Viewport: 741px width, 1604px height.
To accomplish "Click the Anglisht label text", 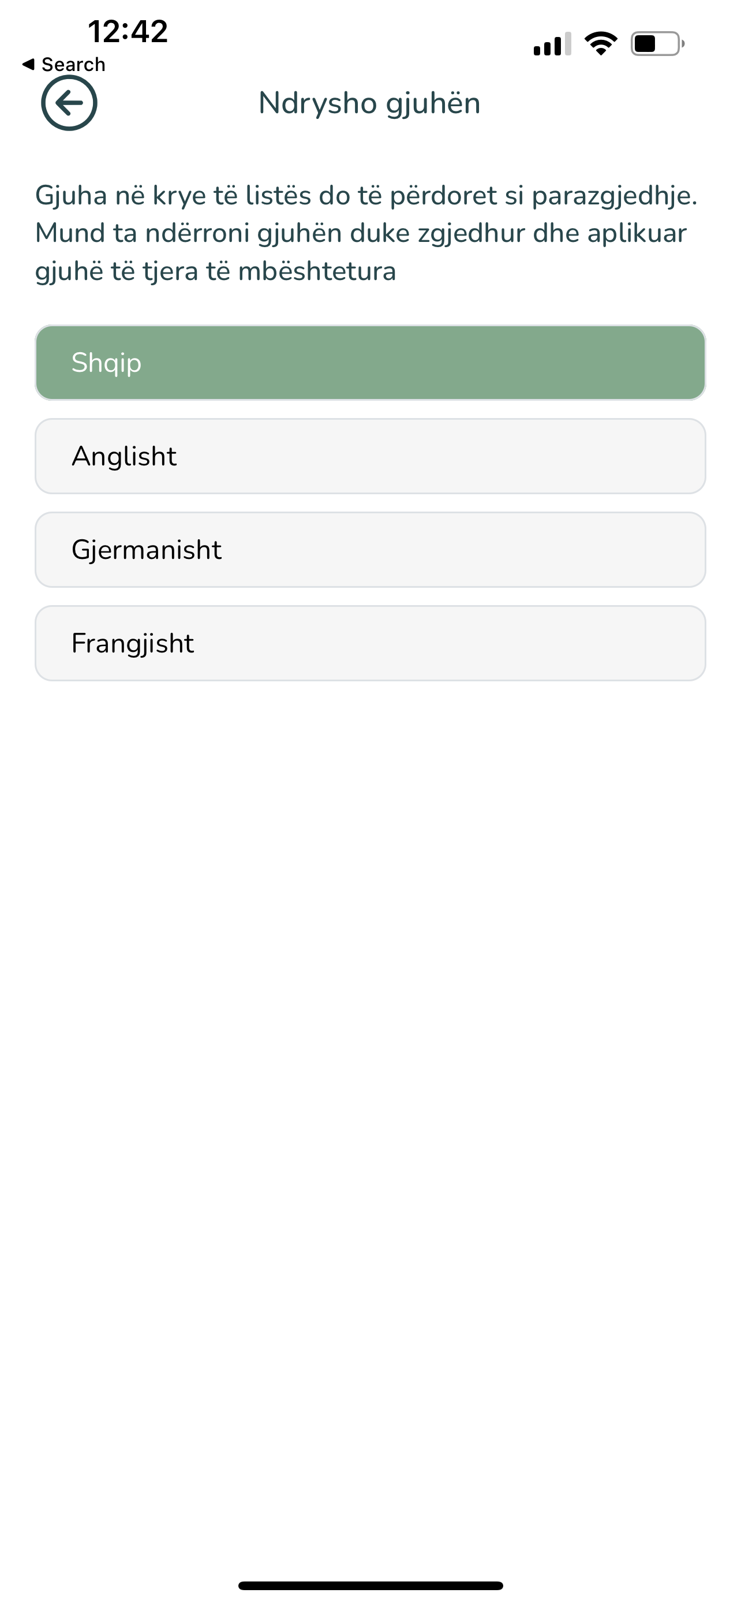I will pyautogui.click(x=124, y=456).
